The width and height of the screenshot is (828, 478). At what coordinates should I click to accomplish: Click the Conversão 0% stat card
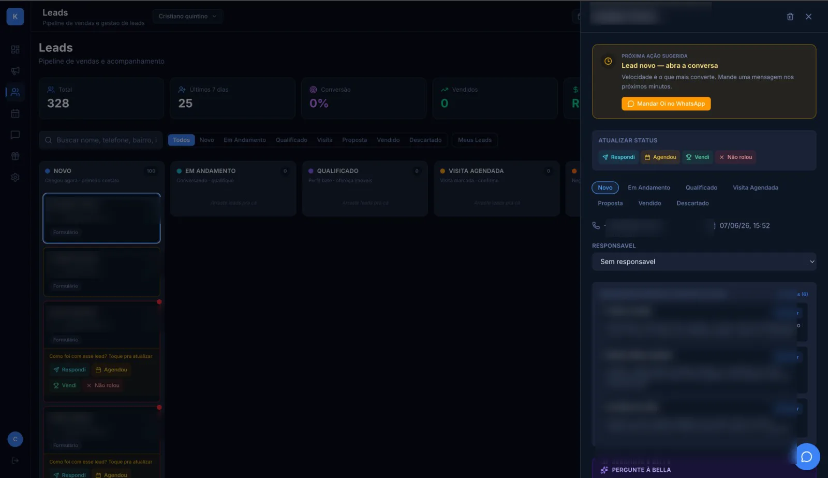[364, 98]
